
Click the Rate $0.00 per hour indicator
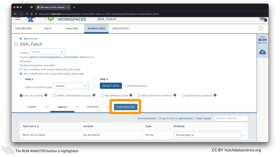click(x=262, y=40)
